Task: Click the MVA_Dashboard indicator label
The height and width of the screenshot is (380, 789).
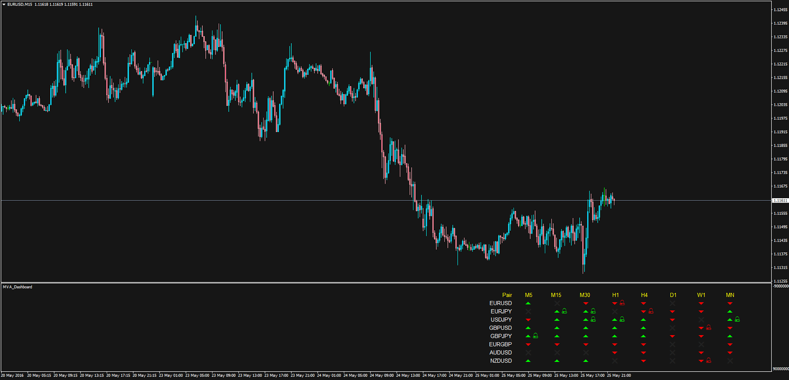Action: click(18, 287)
